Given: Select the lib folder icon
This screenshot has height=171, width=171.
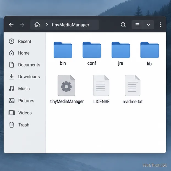Looking at the screenshot, I should (x=150, y=50).
